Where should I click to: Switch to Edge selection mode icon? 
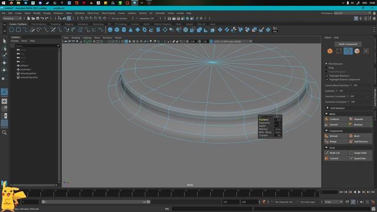point(348,51)
